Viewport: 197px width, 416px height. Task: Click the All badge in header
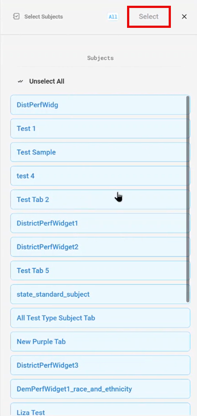113,16
